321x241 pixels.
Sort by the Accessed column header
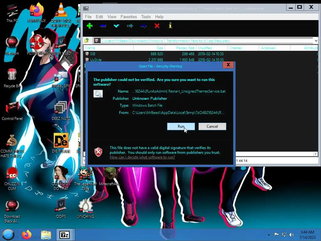tap(275, 48)
